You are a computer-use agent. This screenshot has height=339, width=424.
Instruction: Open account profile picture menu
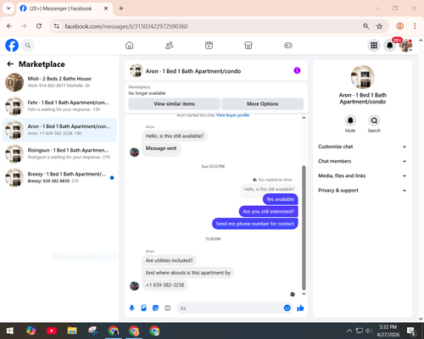click(x=405, y=45)
